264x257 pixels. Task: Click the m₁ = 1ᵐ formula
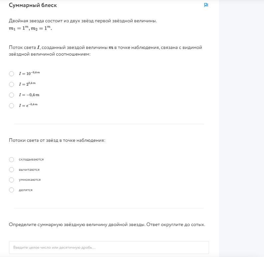tap(18, 28)
